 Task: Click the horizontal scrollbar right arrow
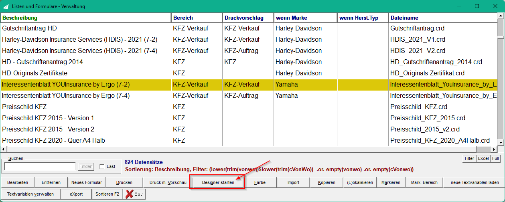(494, 149)
